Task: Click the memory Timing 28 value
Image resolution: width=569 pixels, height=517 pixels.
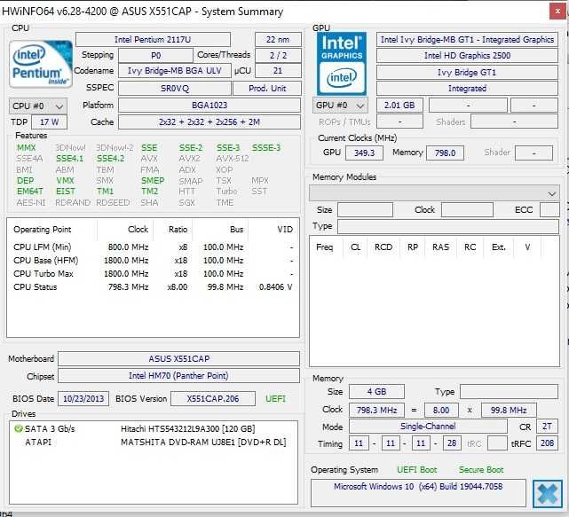Action: click(452, 443)
